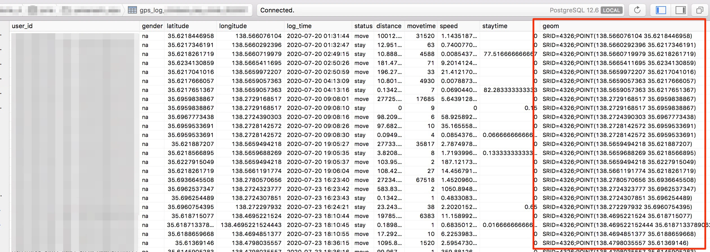Image resolution: width=710 pixels, height=252 pixels.
Task: Click staytime value 77.51666666667
Action: tap(510, 54)
